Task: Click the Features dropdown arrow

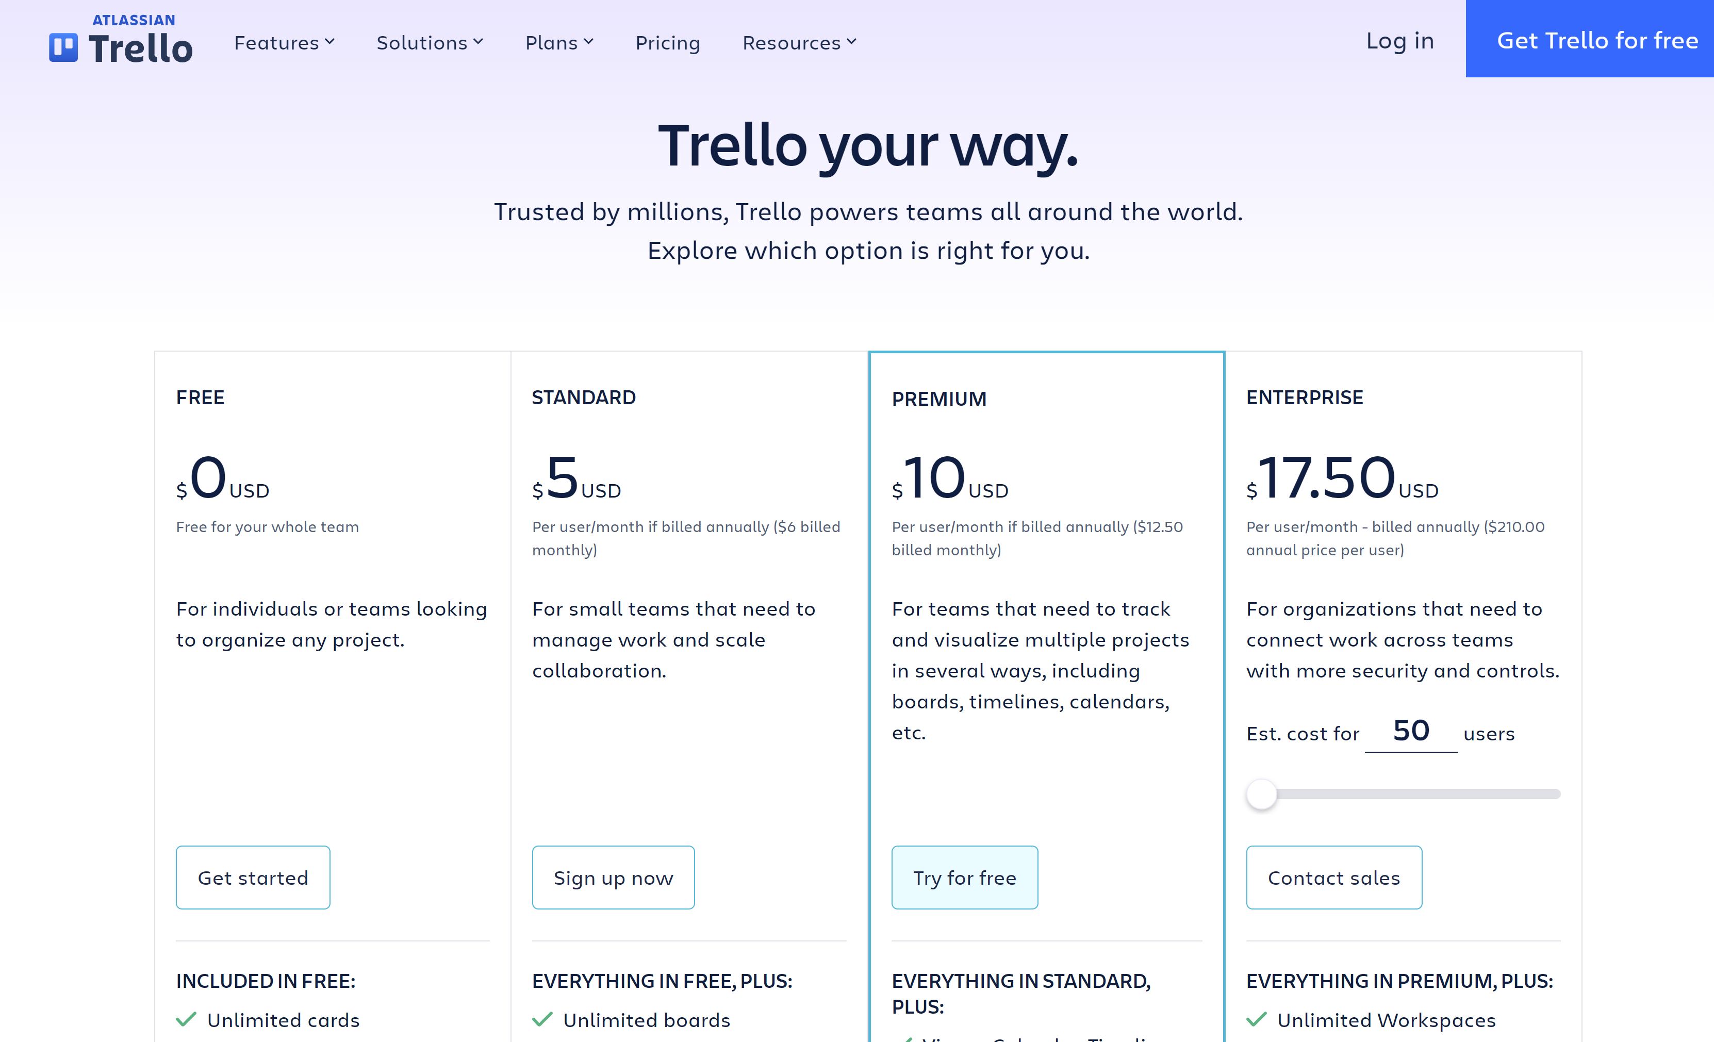Action: tap(329, 42)
